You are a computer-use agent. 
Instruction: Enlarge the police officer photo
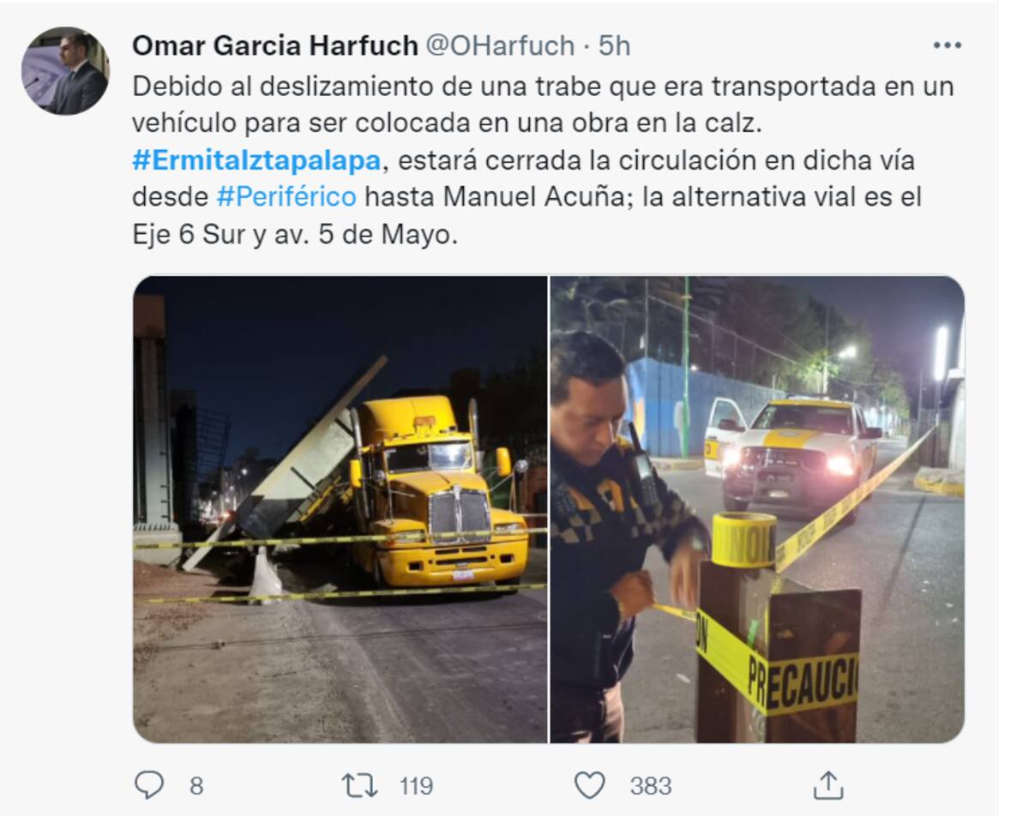[757, 509]
